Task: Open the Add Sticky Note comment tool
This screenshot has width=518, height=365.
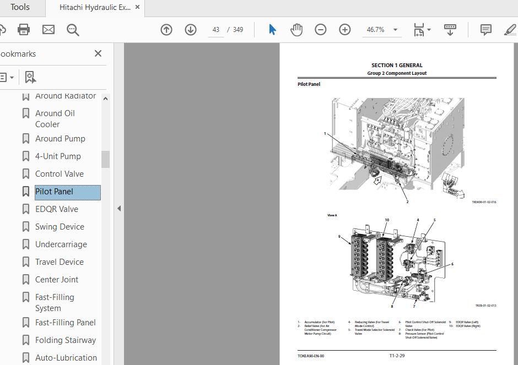Action: click(x=485, y=30)
